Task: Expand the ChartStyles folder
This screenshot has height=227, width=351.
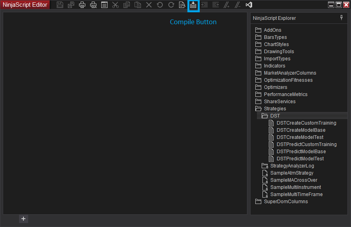Action: [272, 44]
